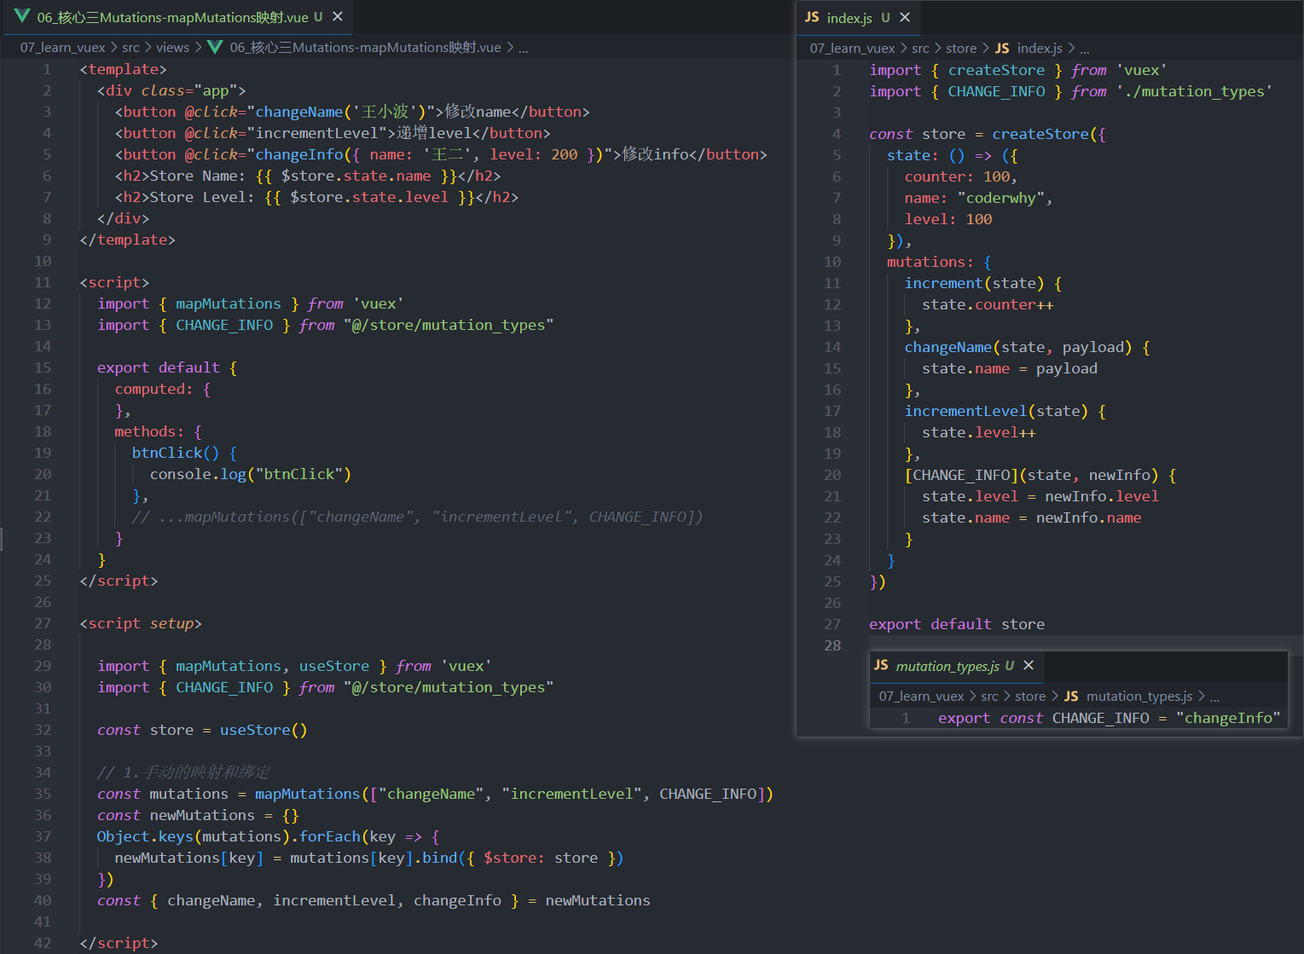Screen dimensions: 1304x954
Task: Click the "修改info" button label in the template
Action: pyautogui.click(x=654, y=154)
